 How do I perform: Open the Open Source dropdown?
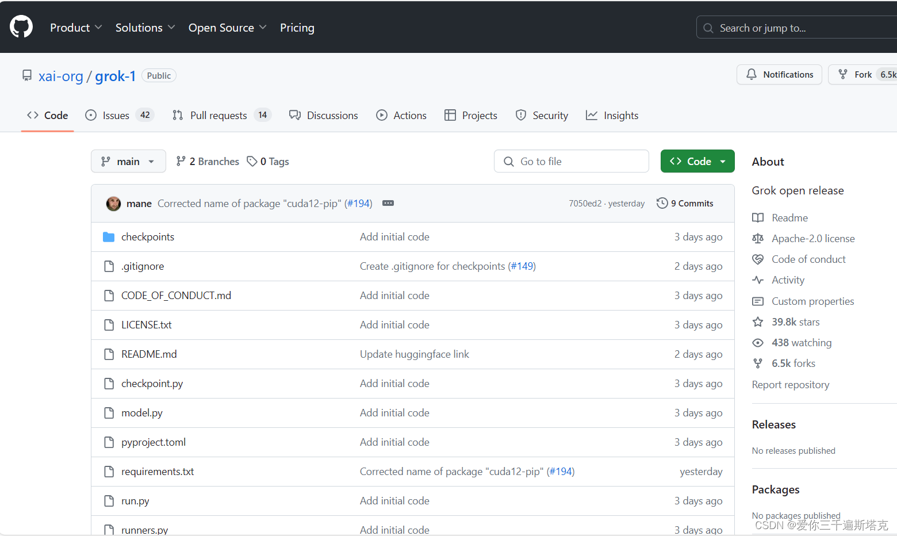pyautogui.click(x=227, y=28)
